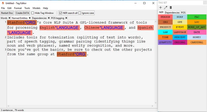Click Stanford*ORG entity in sentence 3
207x112 pixels.
click(x=72, y=54)
